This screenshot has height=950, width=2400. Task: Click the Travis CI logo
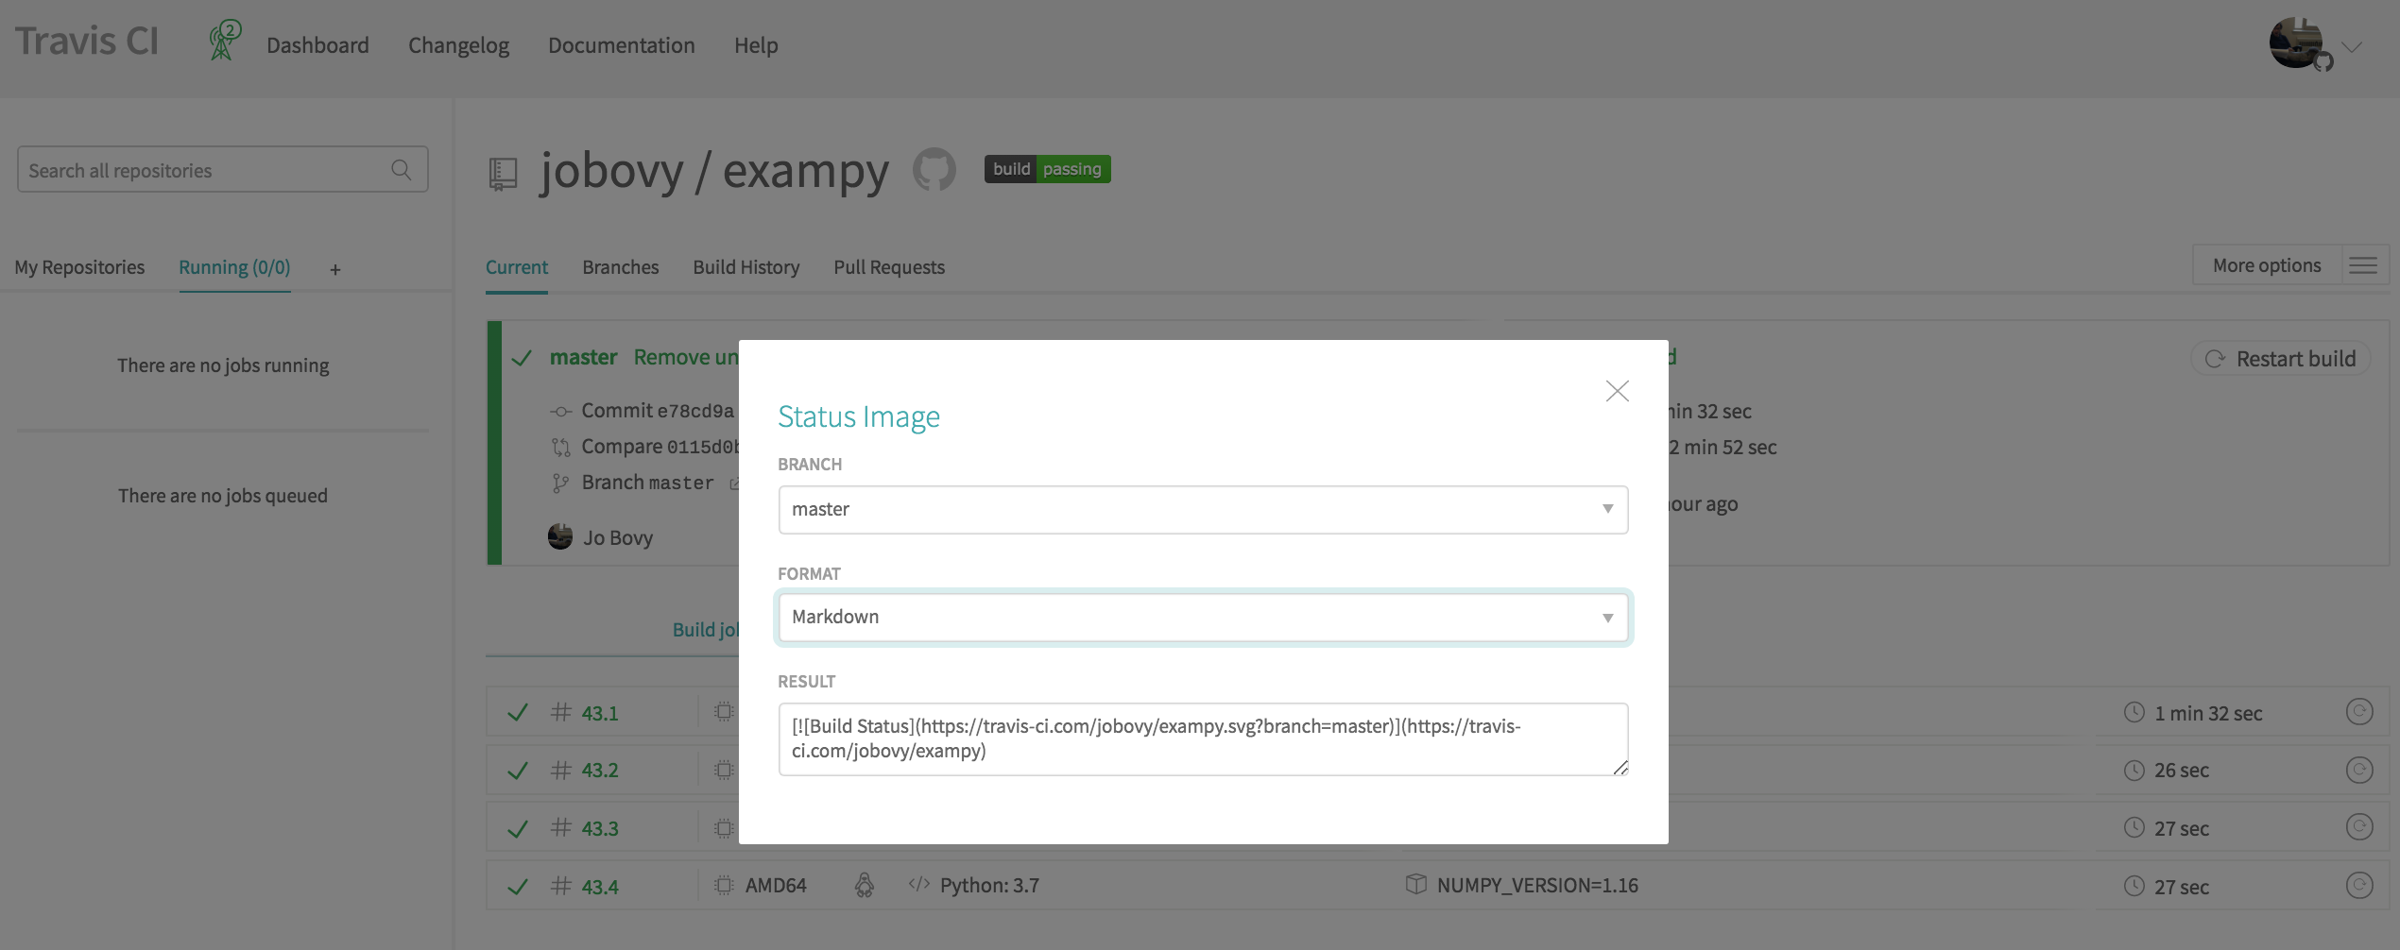point(87,42)
